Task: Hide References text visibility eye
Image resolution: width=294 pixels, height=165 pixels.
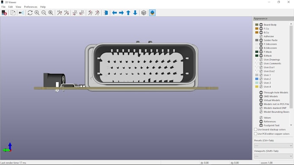Action: [x=261, y=121]
